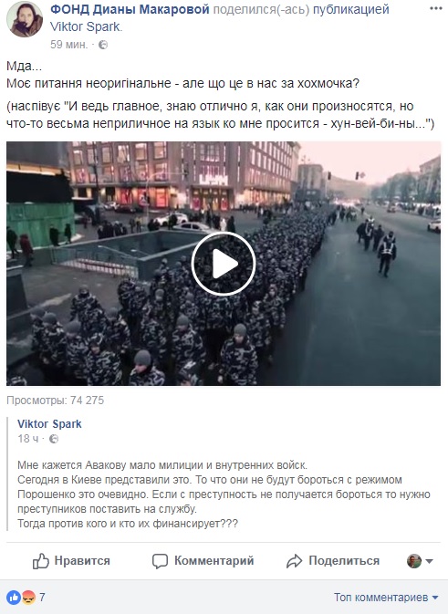Click the reactions count 7
Screen dimensions: 448x614
coord(42,598)
